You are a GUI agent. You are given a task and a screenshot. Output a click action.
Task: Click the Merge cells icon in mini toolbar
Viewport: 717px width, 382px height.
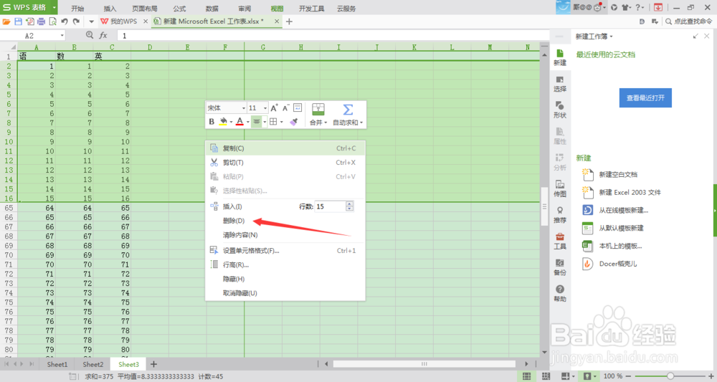318,110
